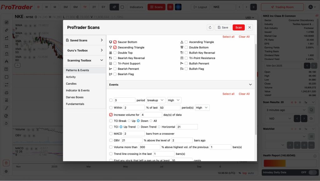Open the USD currency dropdown

[x=250, y=18]
